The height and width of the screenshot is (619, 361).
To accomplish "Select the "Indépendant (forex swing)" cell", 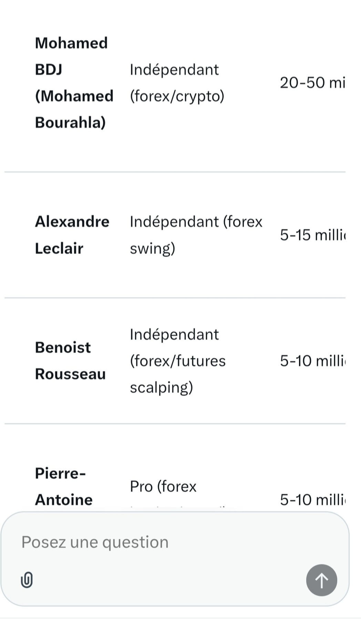I will click(196, 235).
